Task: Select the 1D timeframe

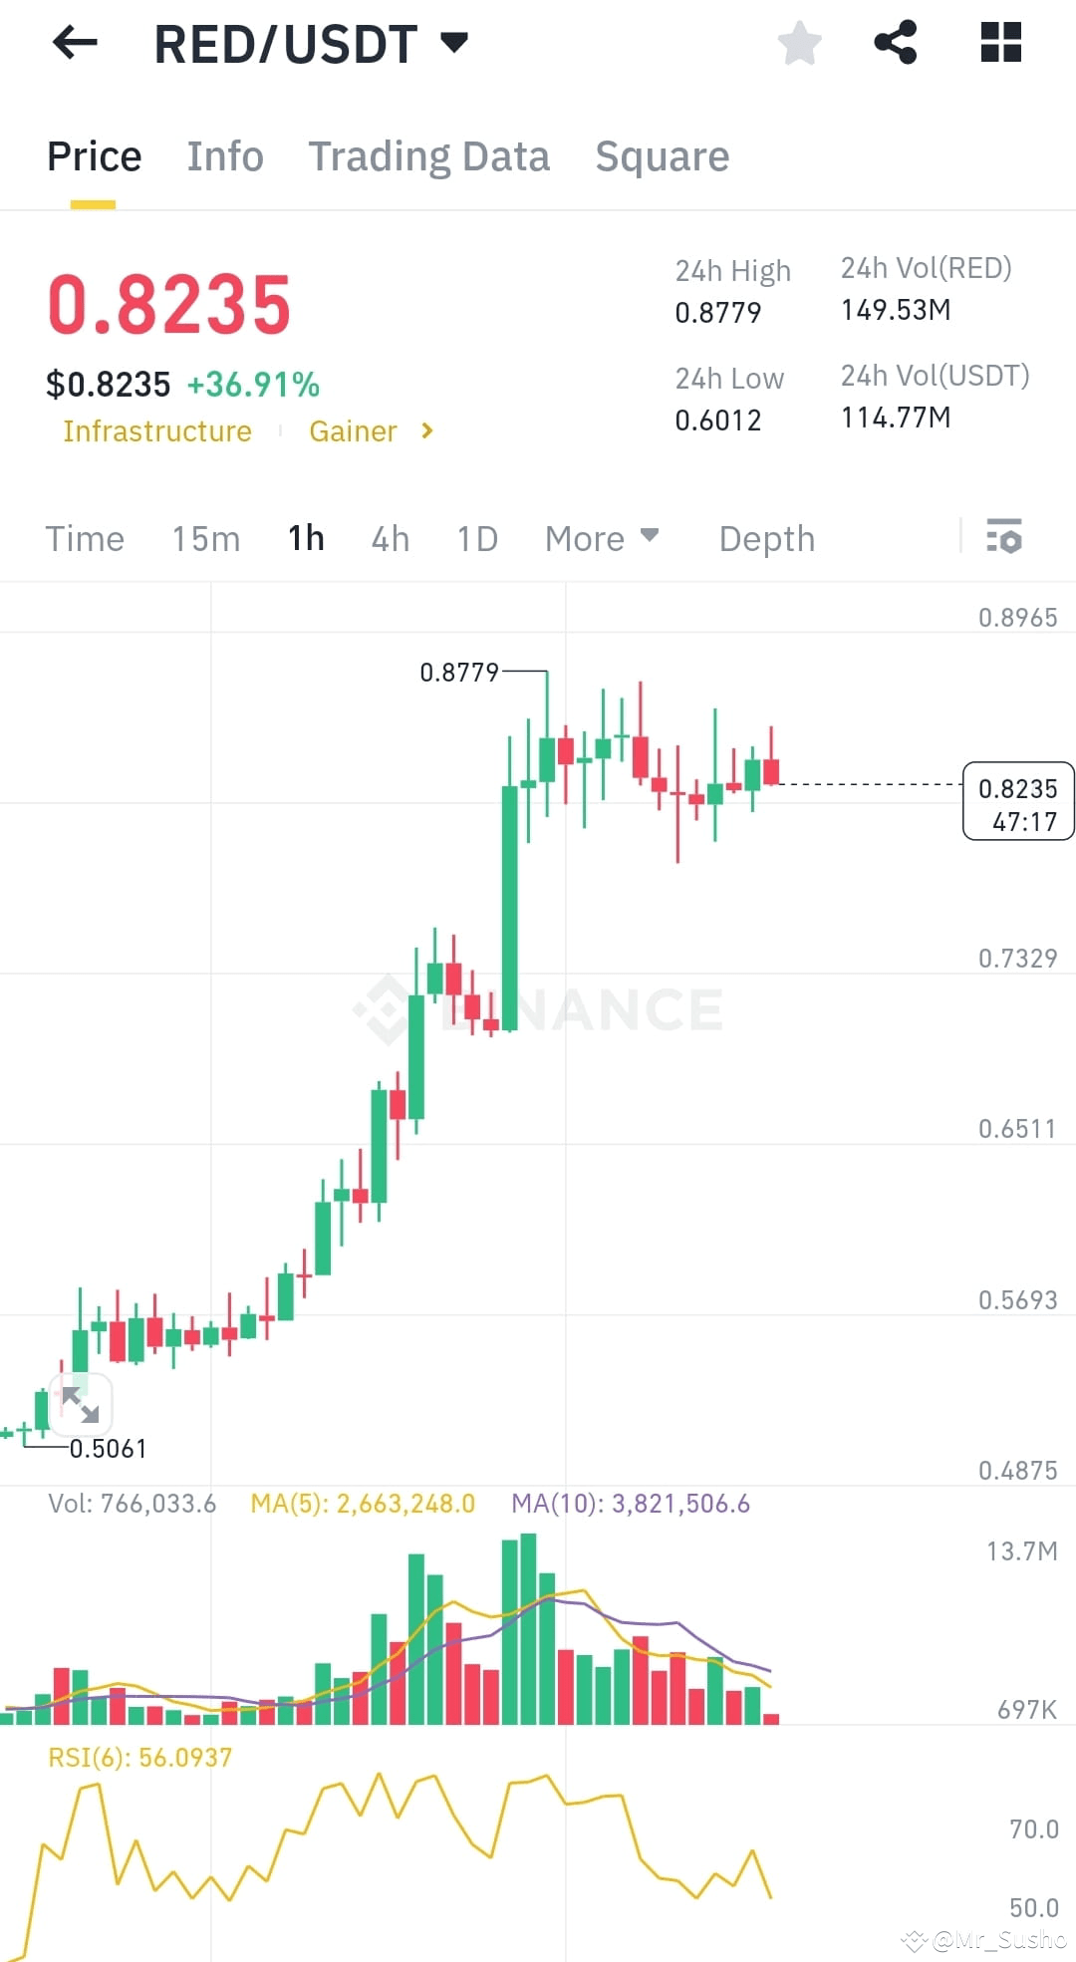Action: [476, 538]
